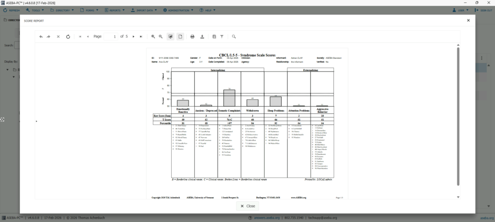Zoom out of the report
Image resolution: width=495 pixels, height=222 pixels.
coord(160,37)
